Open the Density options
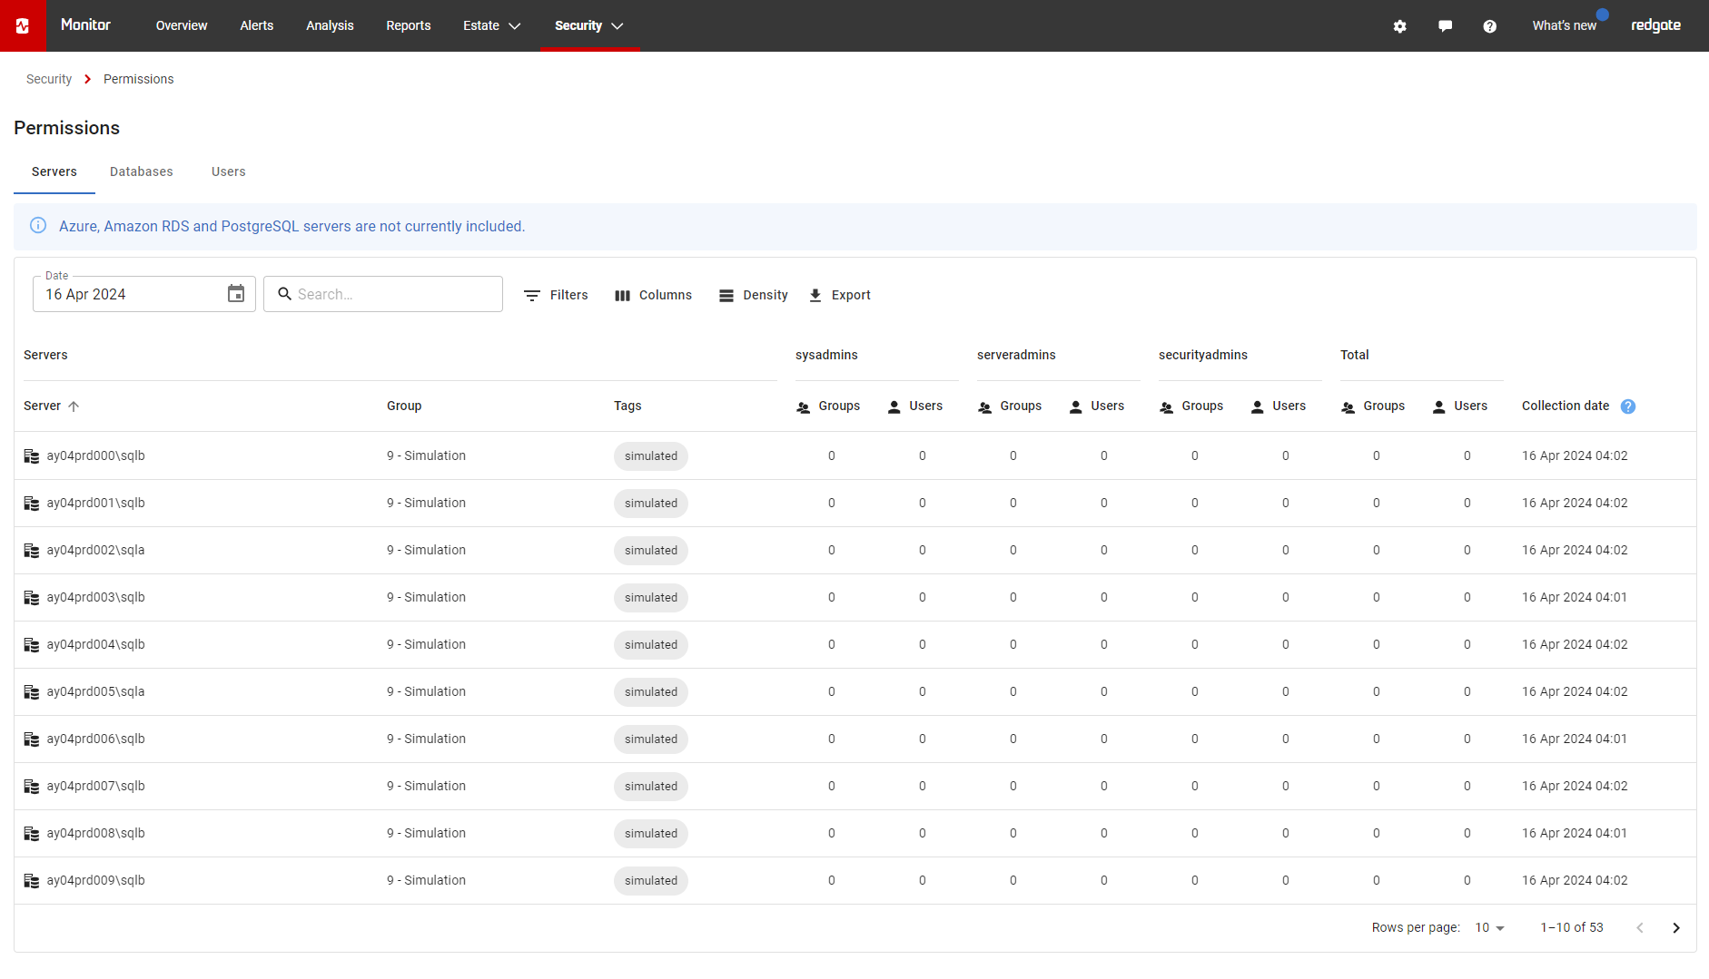The height and width of the screenshot is (979, 1709). click(x=753, y=295)
